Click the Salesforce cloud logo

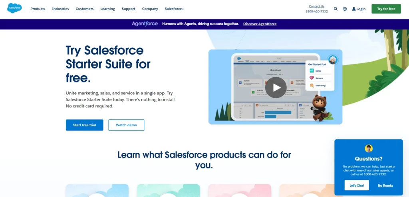pyautogui.click(x=14, y=8)
